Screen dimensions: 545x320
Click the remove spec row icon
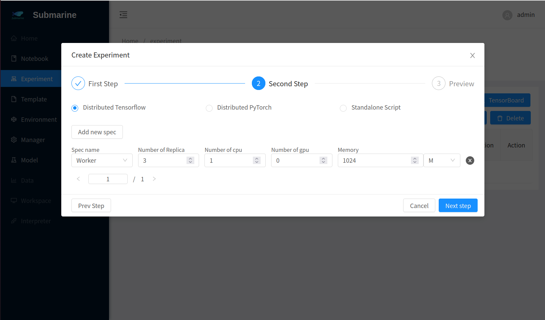click(470, 161)
